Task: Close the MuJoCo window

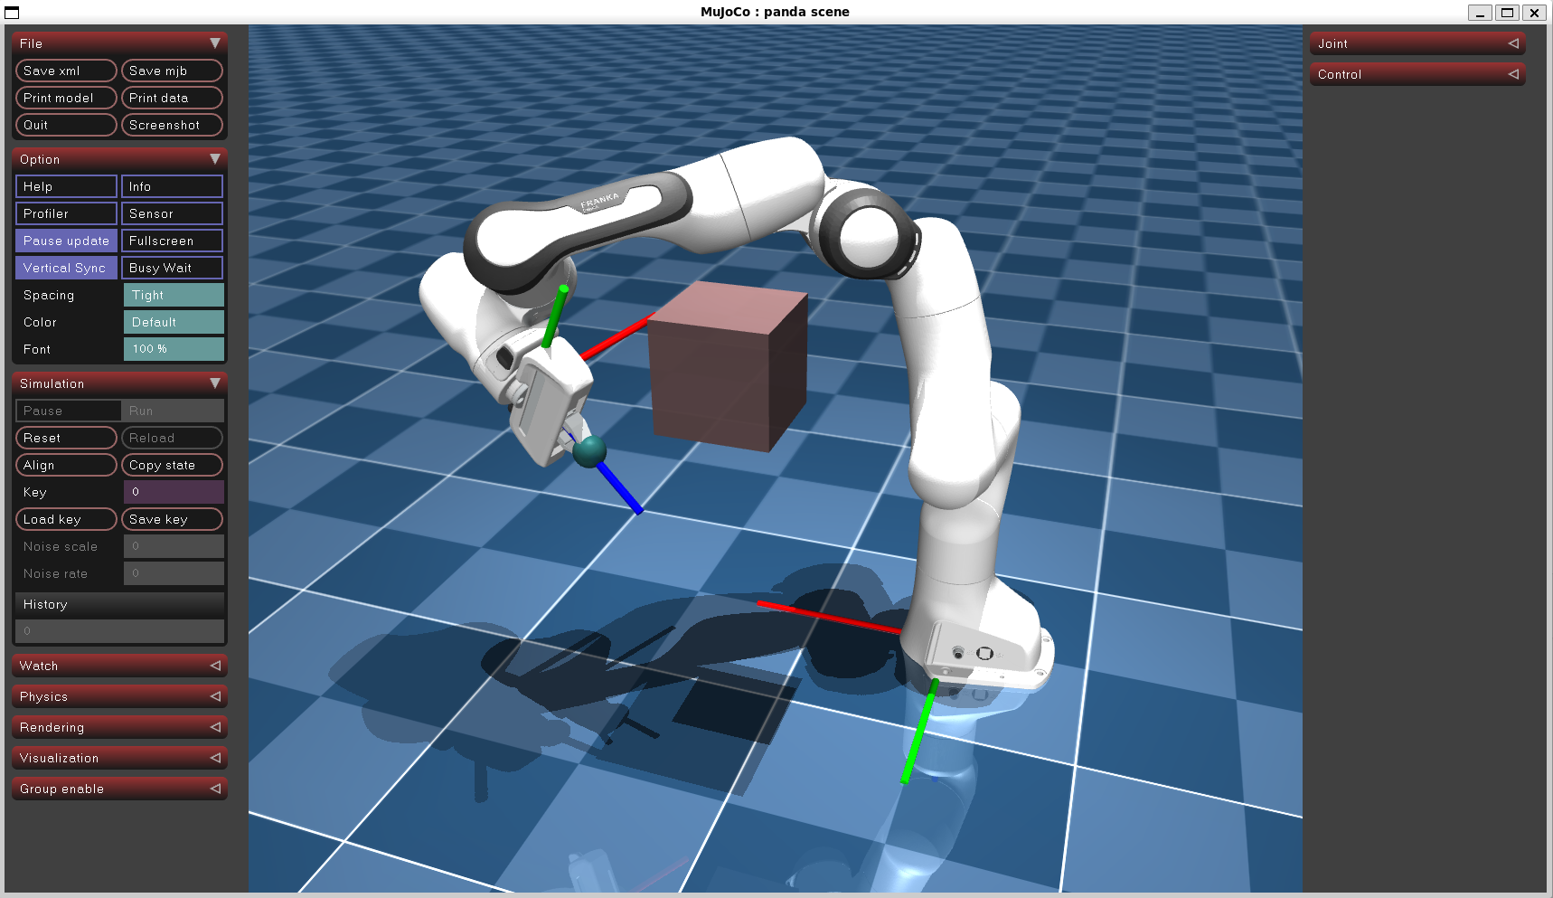Action: coord(1534,13)
